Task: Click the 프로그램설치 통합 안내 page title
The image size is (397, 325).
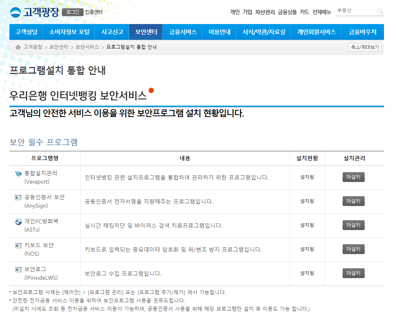Action: [x=58, y=70]
